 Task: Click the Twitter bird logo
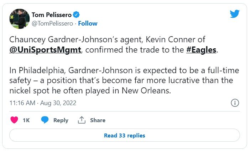[x=235, y=14]
